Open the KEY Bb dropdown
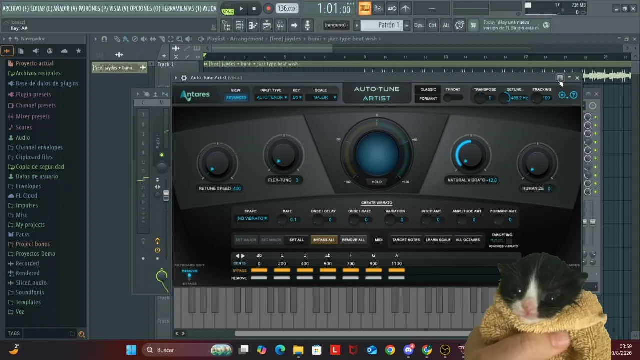This screenshot has width=640, height=360. 297,97
